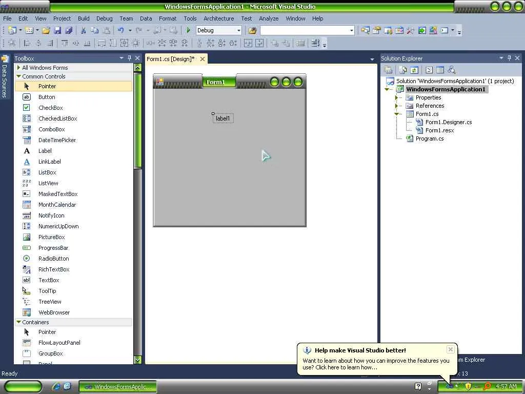
Task: Expand the References node in Solution Explorer
Action: coord(396,106)
